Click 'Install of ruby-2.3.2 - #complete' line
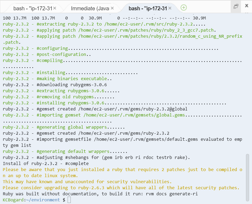The height and width of the screenshot is (204, 252). (46, 163)
